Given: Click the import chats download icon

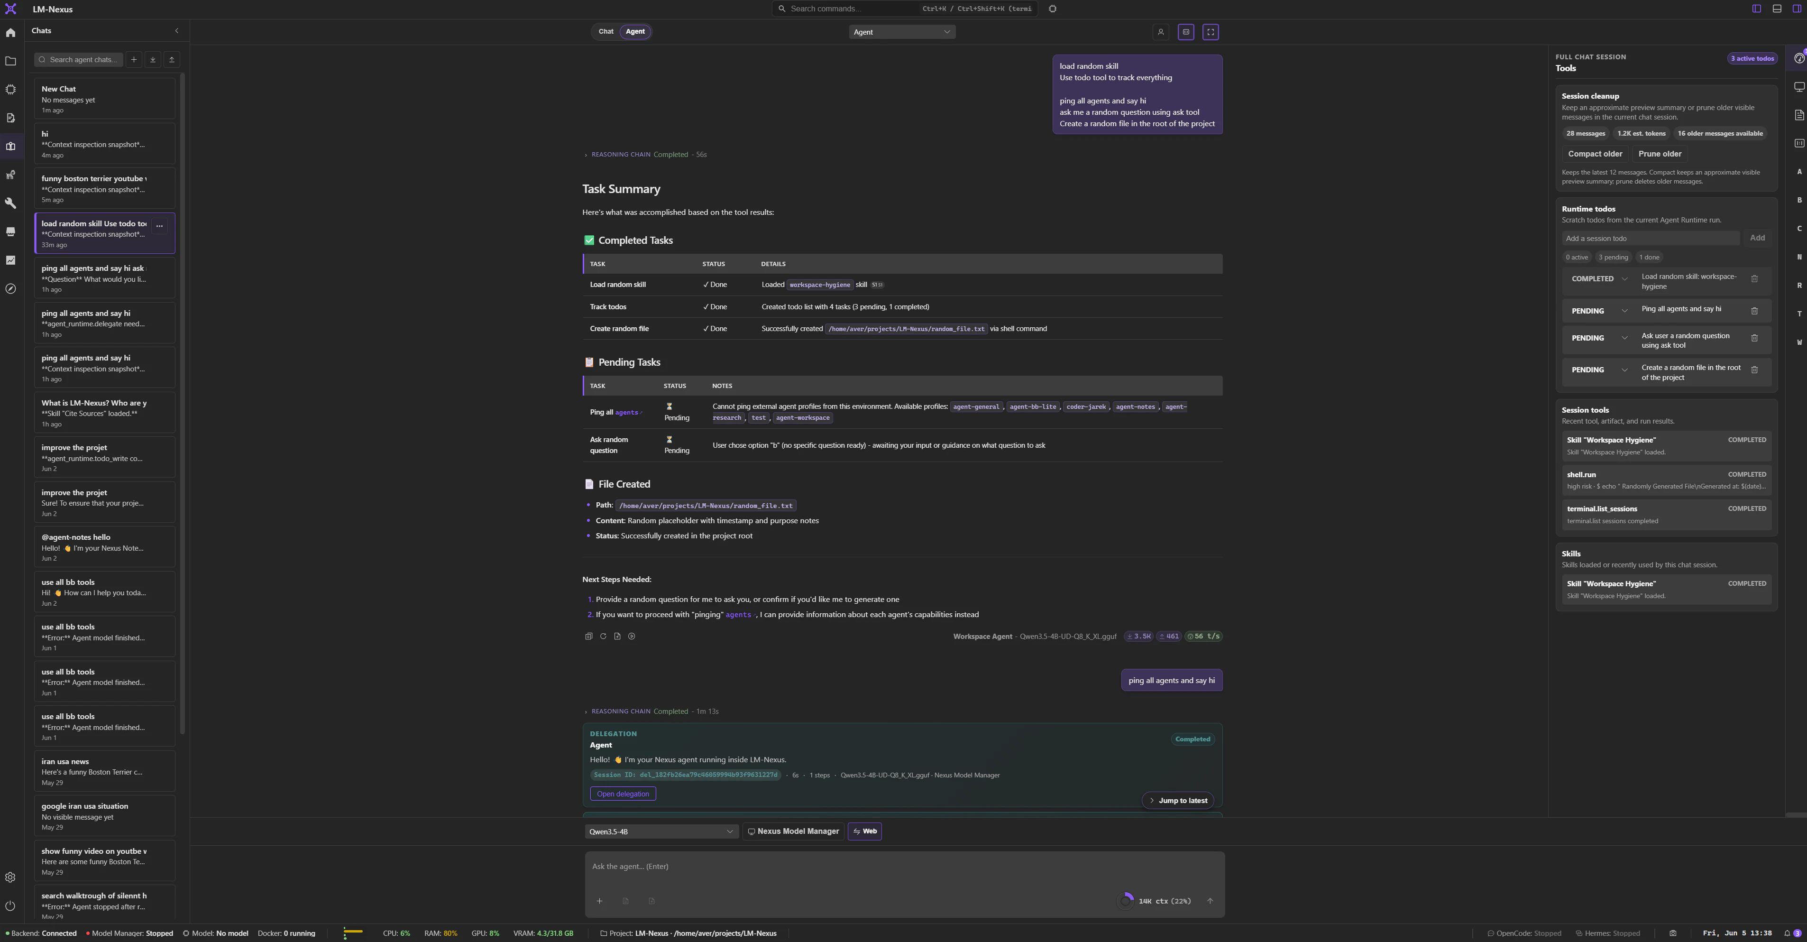Looking at the screenshot, I should click(153, 60).
